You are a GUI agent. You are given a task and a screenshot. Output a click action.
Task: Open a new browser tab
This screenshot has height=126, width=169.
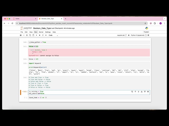pos(65,19)
